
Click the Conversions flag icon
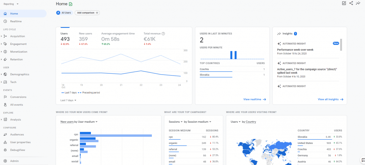point(5,97)
